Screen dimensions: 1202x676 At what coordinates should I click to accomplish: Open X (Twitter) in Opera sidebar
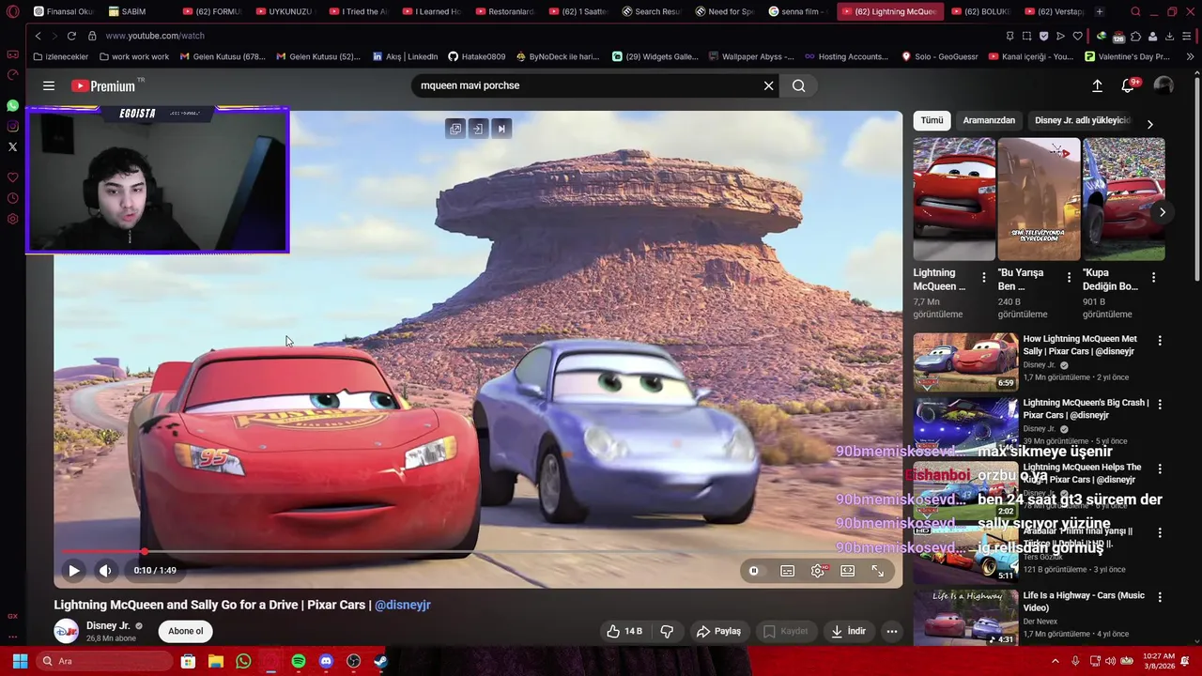12,146
